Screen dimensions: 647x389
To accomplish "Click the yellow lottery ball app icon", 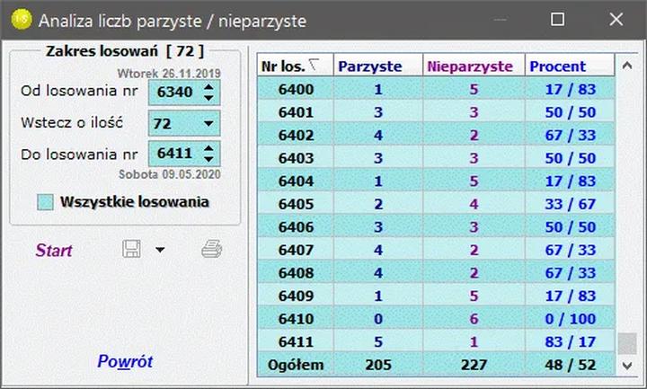I will [22, 20].
